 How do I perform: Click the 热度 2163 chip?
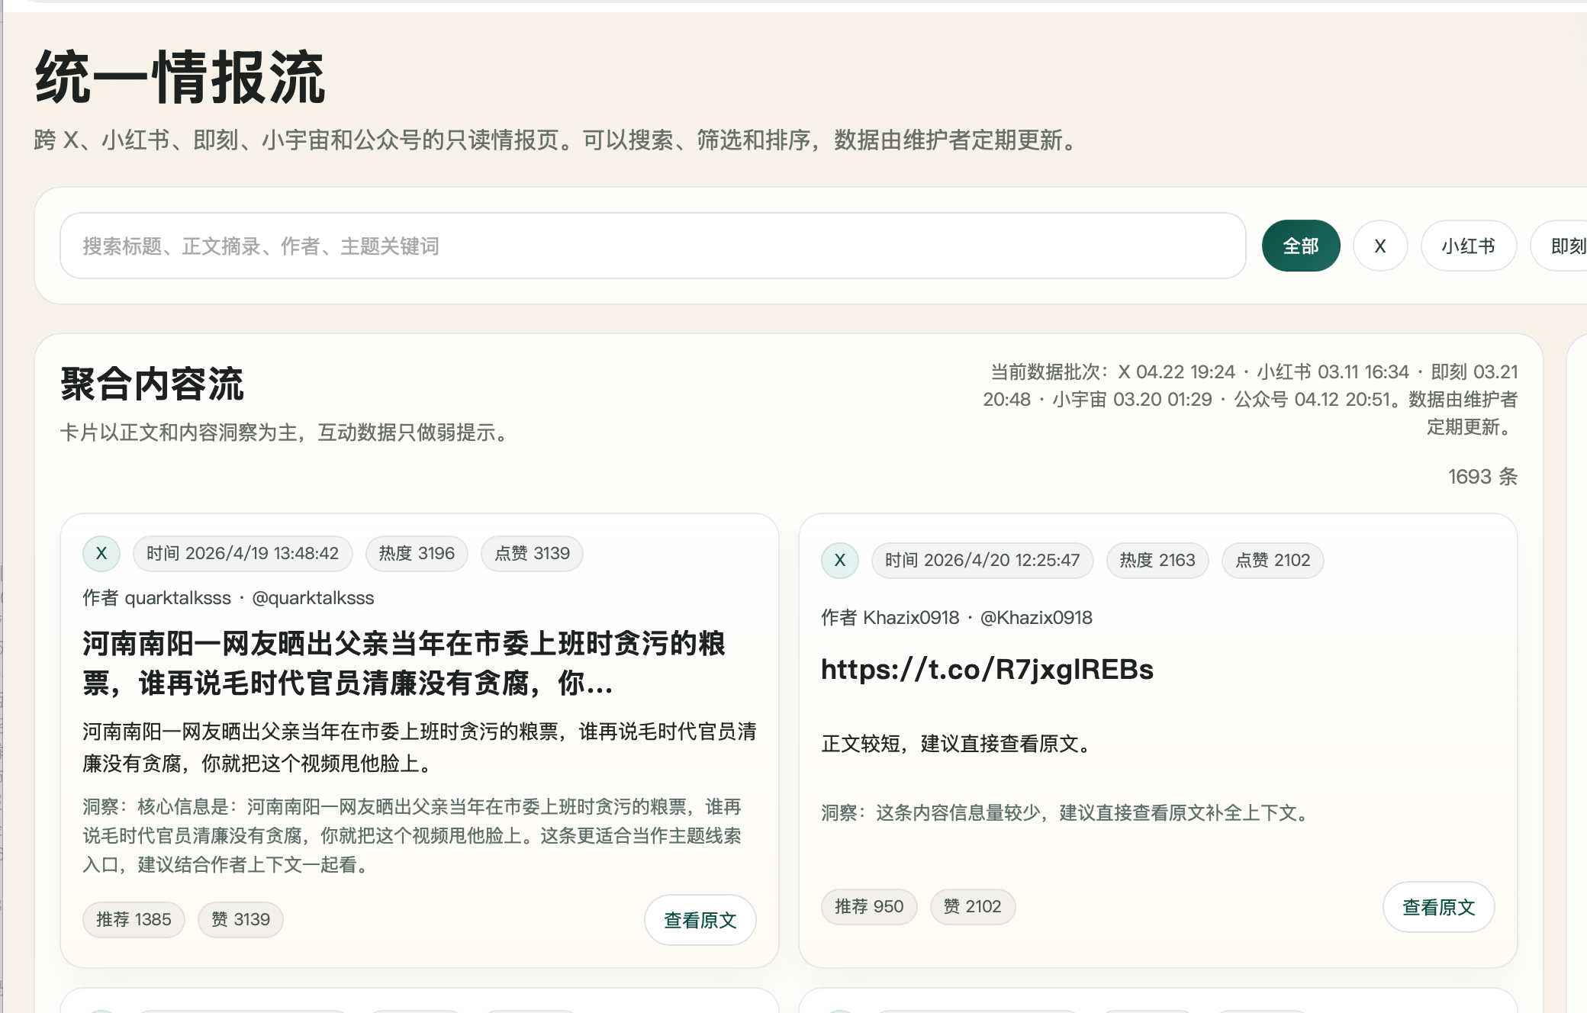pos(1157,561)
